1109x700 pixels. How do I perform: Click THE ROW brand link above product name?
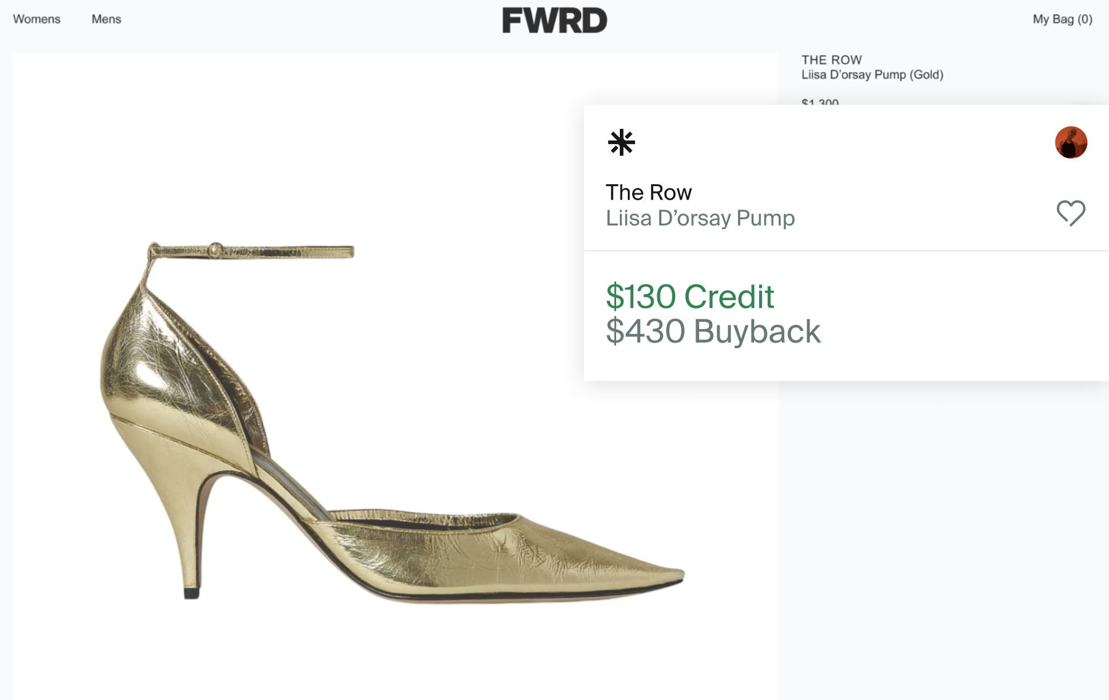point(831,60)
